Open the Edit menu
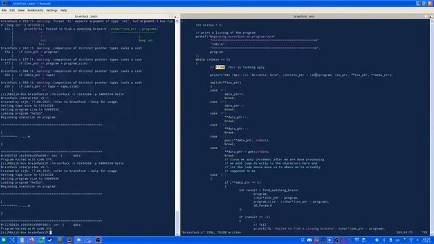Screen dimensions: 434x244 pos(12,10)
